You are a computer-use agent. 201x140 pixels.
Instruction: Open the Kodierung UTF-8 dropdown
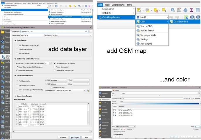pos(72,36)
